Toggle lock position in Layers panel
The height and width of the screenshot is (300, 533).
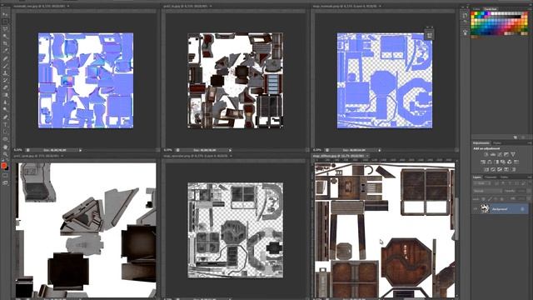tap(496, 199)
